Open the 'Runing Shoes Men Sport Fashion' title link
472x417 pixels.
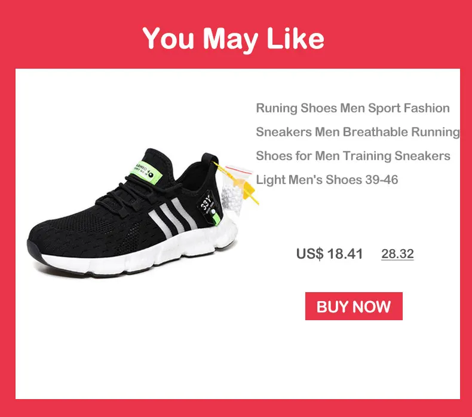353,108
